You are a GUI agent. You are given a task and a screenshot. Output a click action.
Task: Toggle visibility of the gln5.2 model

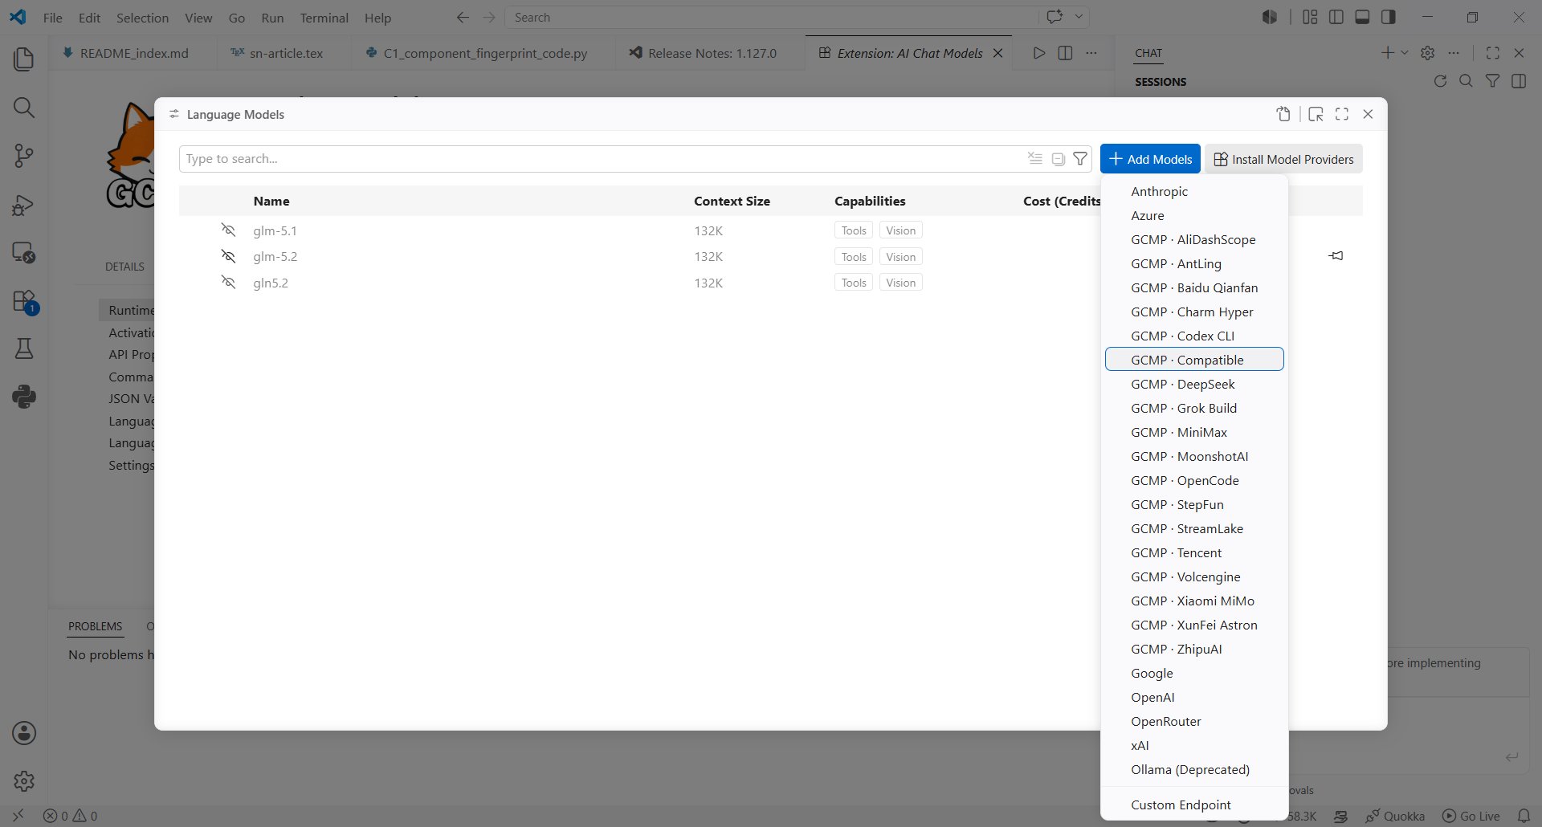[228, 283]
